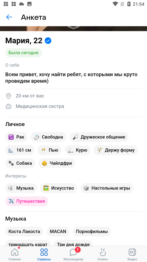
Task: Tap the MACAN music chip
Action: pyautogui.click(x=58, y=231)
